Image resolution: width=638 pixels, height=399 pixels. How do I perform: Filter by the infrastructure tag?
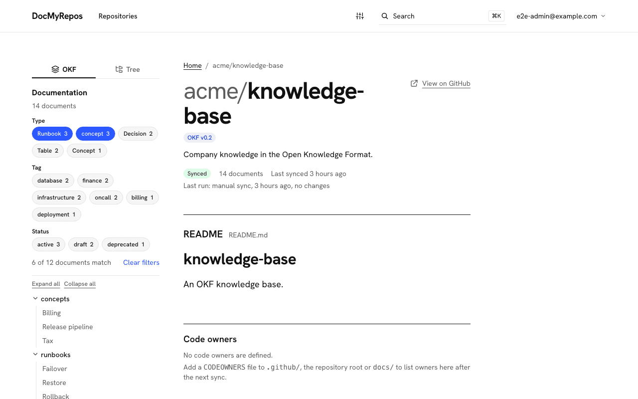59,198
